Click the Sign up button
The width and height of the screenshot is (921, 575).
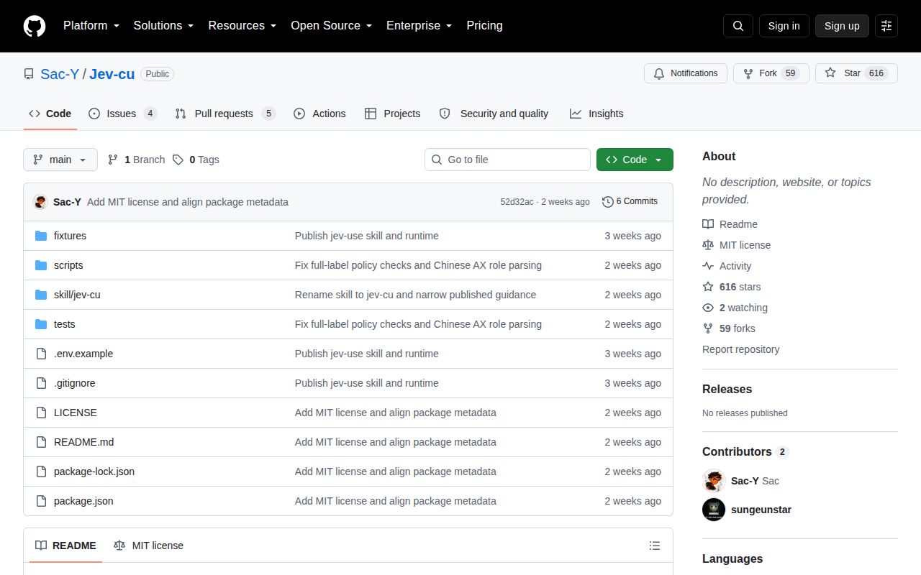[842, 26]
